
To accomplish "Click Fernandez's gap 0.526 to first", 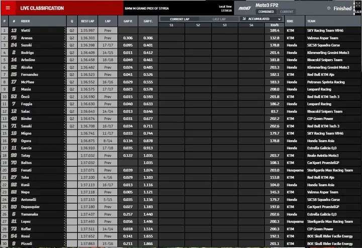I will pyautogui.click(x=148, y=74).
